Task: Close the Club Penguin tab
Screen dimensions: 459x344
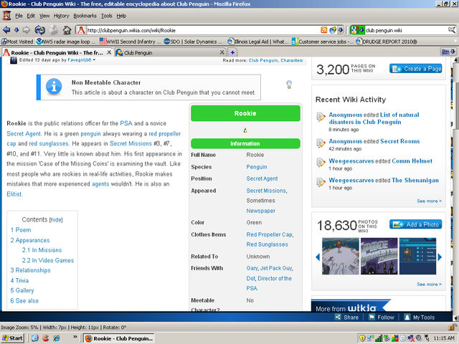Action: (x=222, y=52)
